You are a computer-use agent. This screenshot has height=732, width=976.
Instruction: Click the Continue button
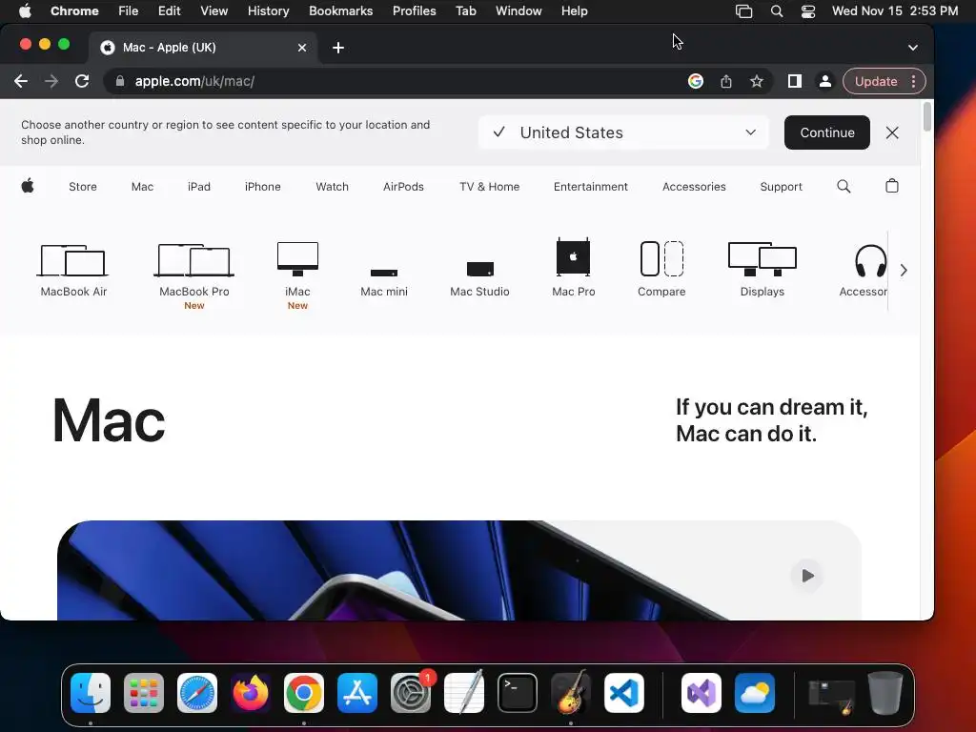826,132
